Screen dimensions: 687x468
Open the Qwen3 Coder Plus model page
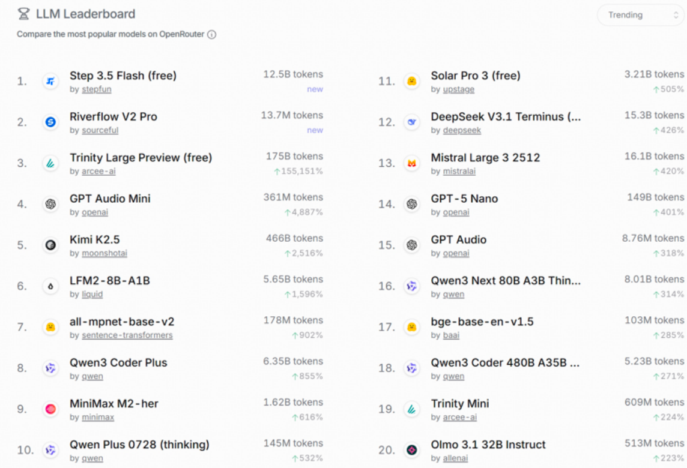tap(118, 362)
